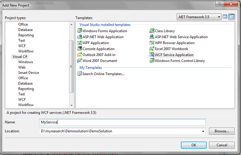The width and height of the screenshot is (241, 155).
Task: Click the WPF Browser Application template icon
Action: pos(152,43)
